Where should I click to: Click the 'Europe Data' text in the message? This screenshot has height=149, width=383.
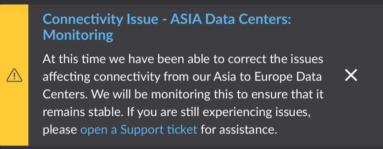tap(288, 77)
